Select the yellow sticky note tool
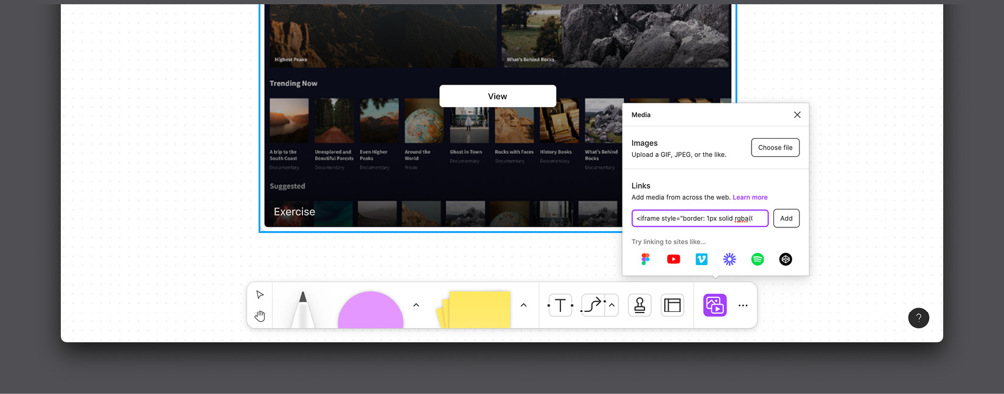 [x=473, y=309]
